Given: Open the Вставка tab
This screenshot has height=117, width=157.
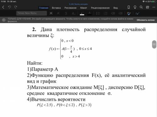Looking at the screenshot, I should pyautogui.click(x=56, y=8).
